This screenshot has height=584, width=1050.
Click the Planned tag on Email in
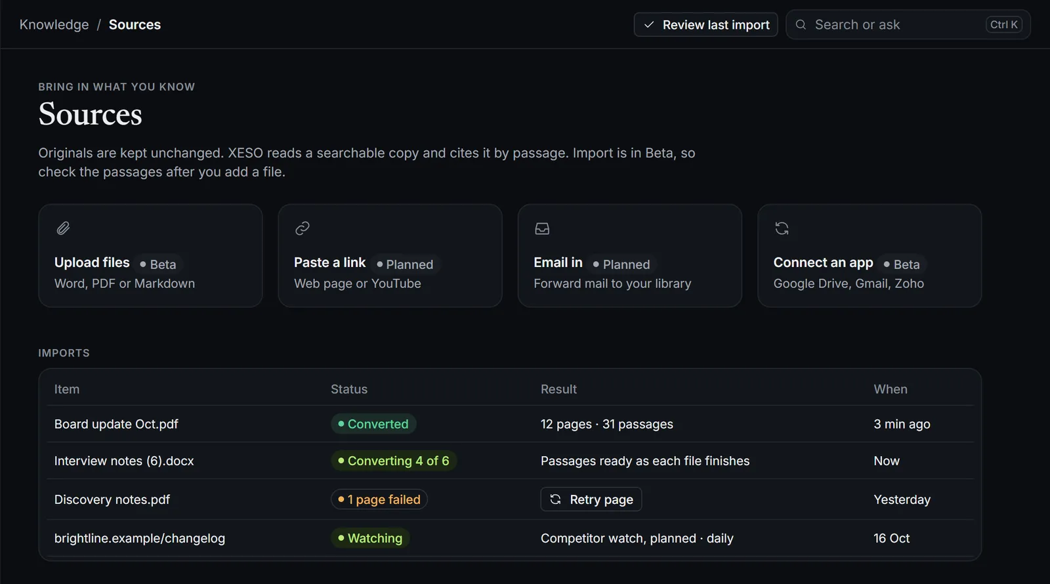(621, 264)
